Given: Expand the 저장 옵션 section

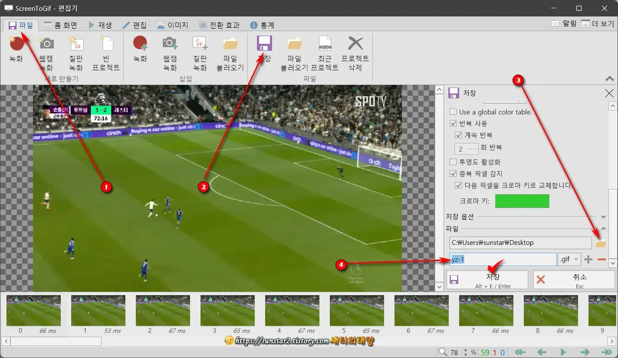Looking at the screenshot, I should [x=603, y=216].
